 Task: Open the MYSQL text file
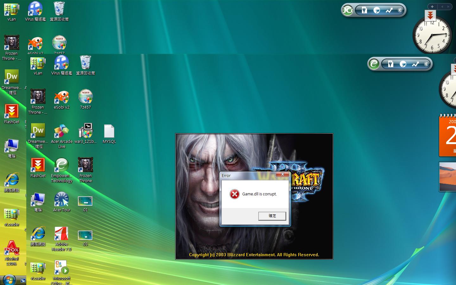point(109,132)
